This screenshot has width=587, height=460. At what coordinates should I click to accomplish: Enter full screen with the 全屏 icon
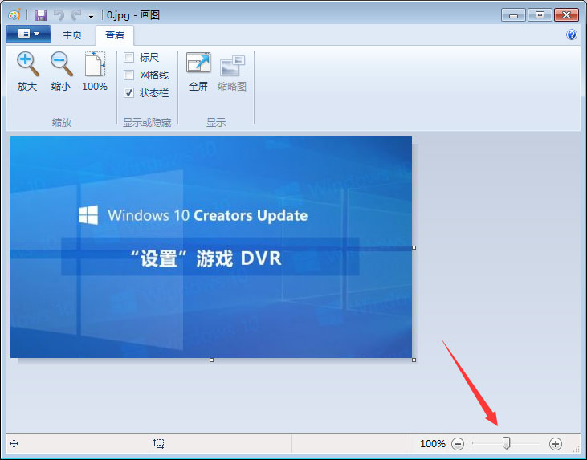pos(198,64)
